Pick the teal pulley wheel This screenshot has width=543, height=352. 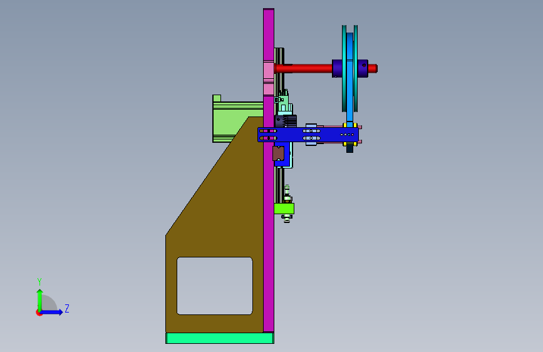[344, 69]
